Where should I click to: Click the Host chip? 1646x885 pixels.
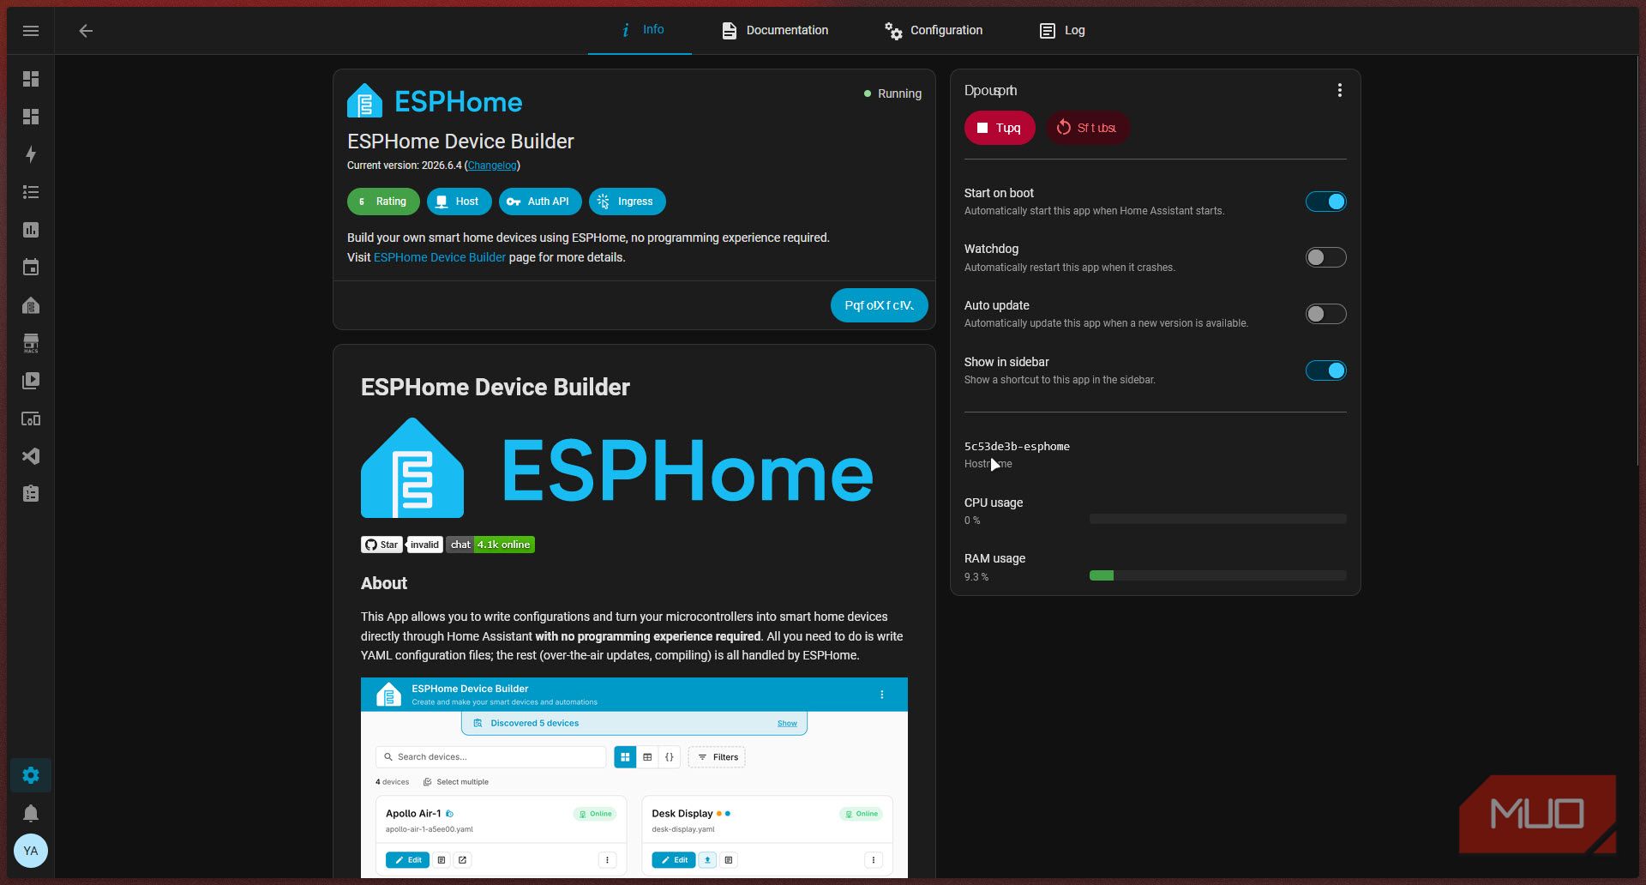coord(459,202)
